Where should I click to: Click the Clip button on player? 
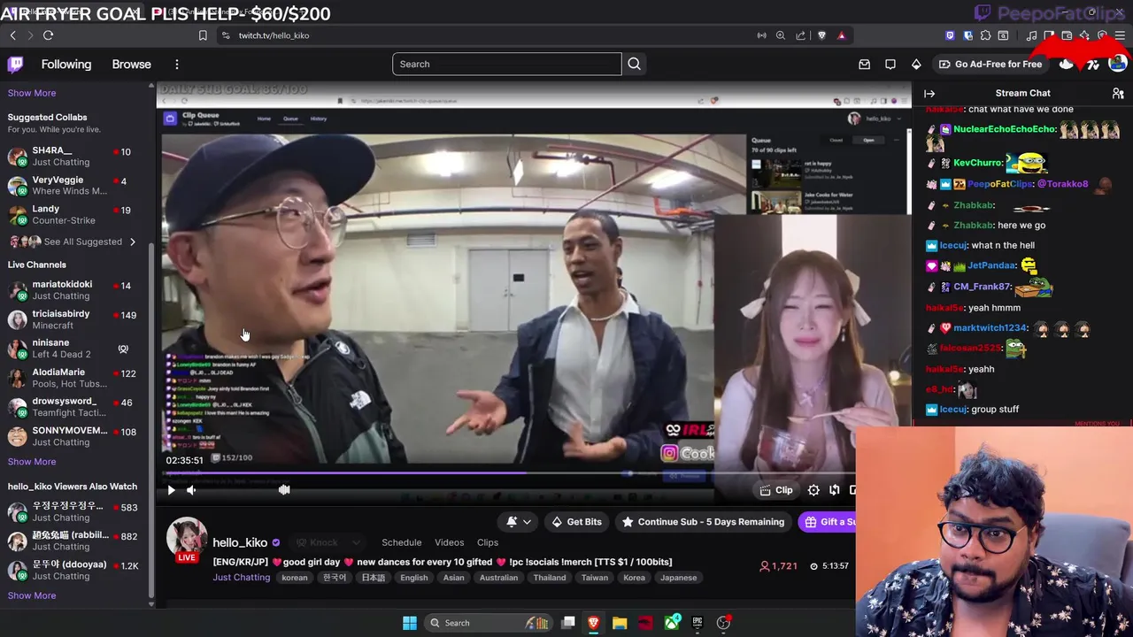tap(776, 490)
